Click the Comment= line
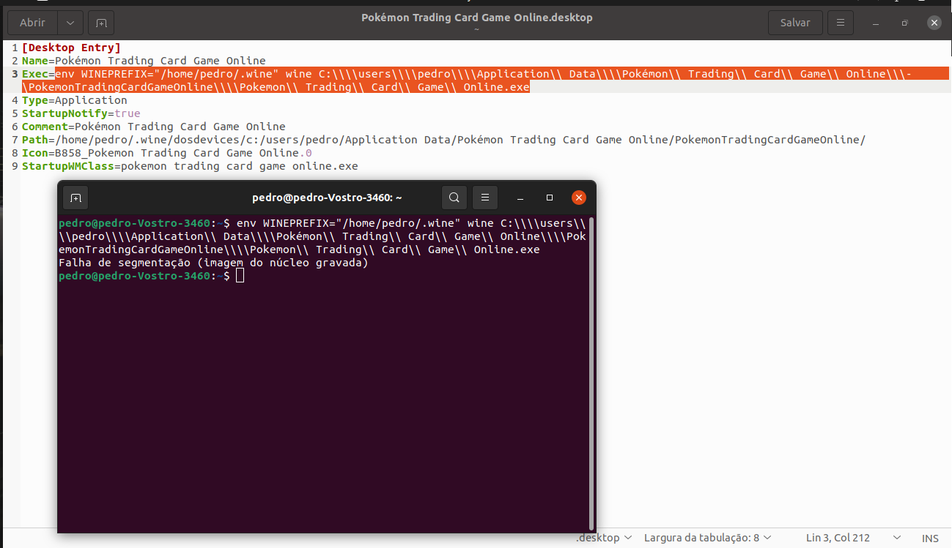 (153, 127)
